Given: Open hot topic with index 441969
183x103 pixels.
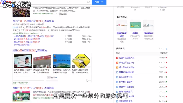Looking at the screenshot, I should tap(127, 58).
